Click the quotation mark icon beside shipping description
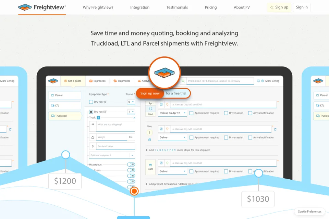The image size is (329, 219). [x=93, y=124]
